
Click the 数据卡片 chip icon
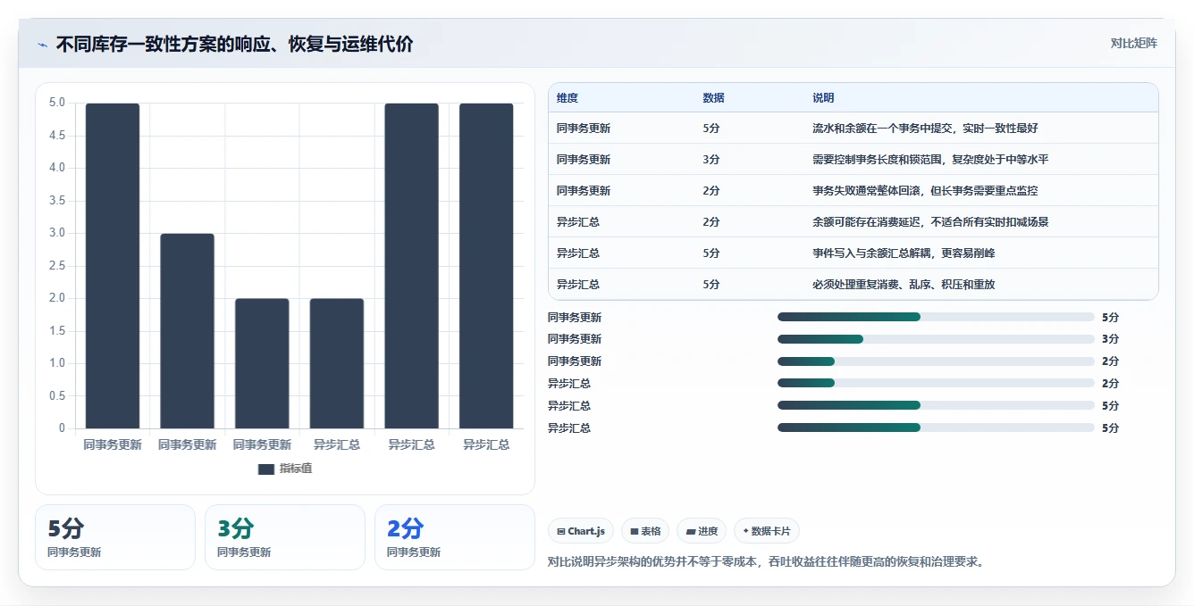point(745,531)
